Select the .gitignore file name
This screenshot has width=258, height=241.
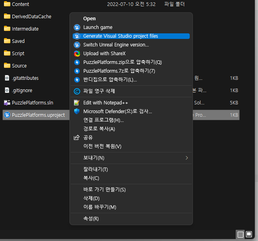[22, 91]
